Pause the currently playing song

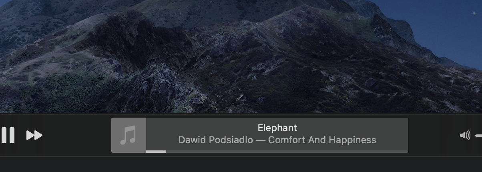click(8, 135)
